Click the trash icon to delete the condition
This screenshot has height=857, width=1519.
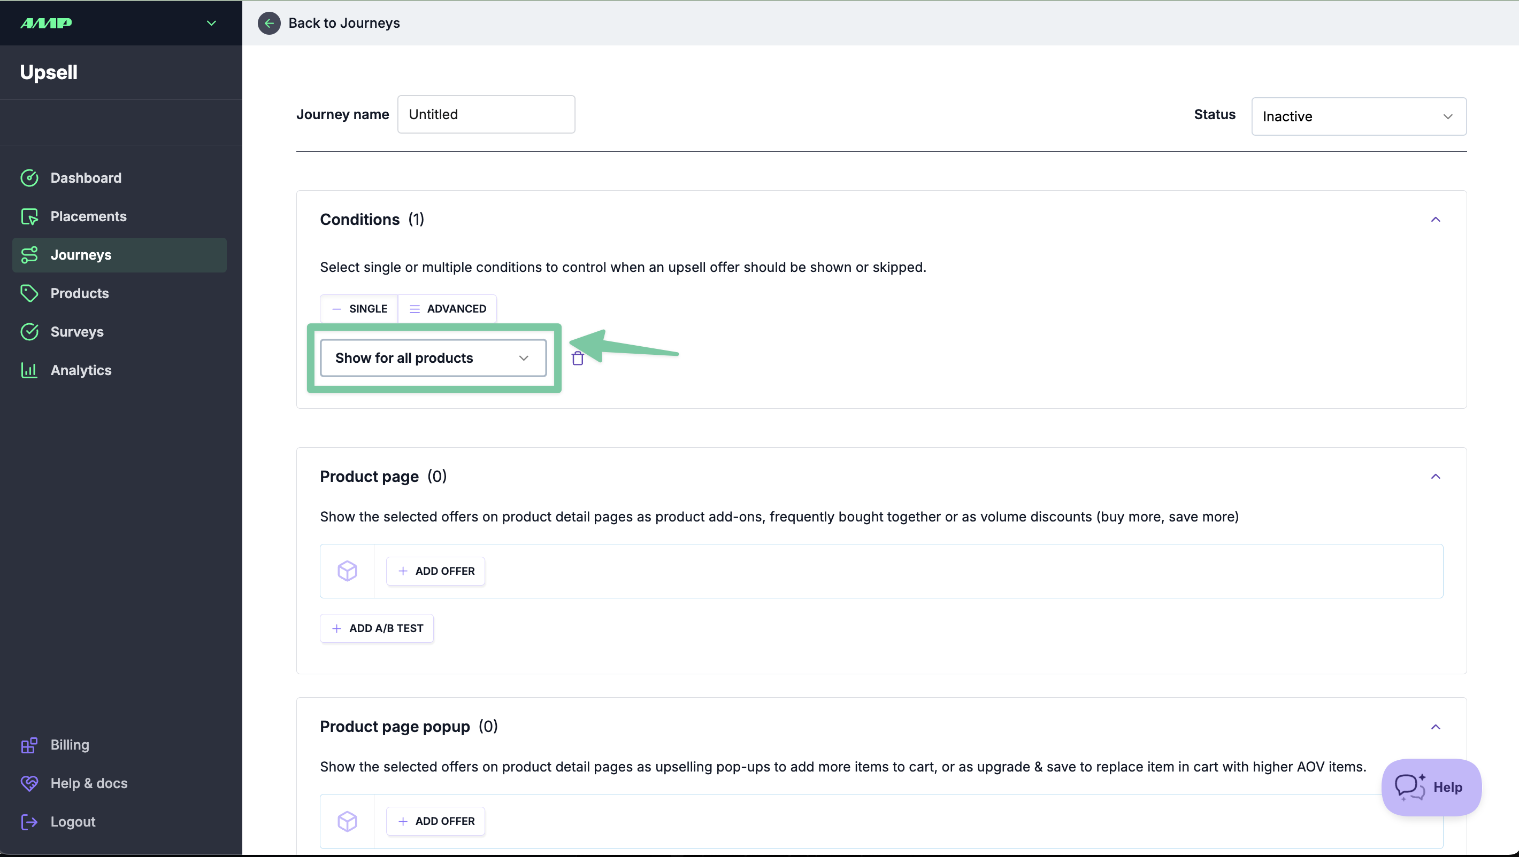click(x=577, y=358)
